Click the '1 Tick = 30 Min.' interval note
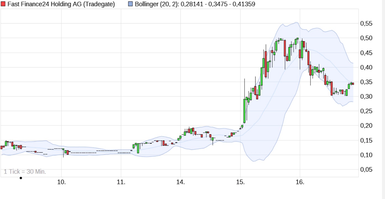 25,172
